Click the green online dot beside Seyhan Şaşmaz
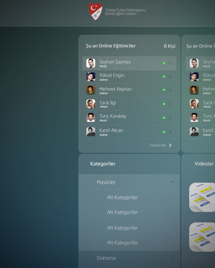Screen dimensions: 215x268 164,63
